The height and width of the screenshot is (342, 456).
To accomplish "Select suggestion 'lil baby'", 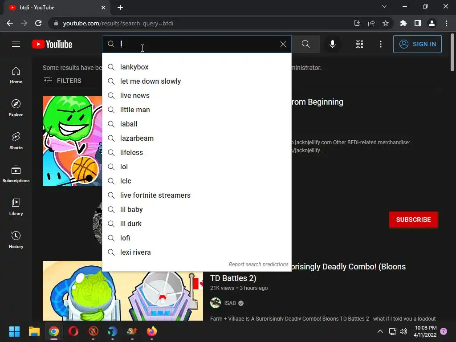I will (x=196, y=209).
